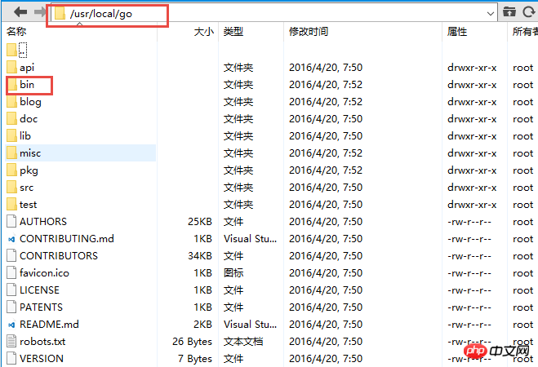Image resolution: width=538 pixels, height=367 pixels.
Task: Sort by 类型 column header
Action: pyautogui.click(x=233, y=32)
